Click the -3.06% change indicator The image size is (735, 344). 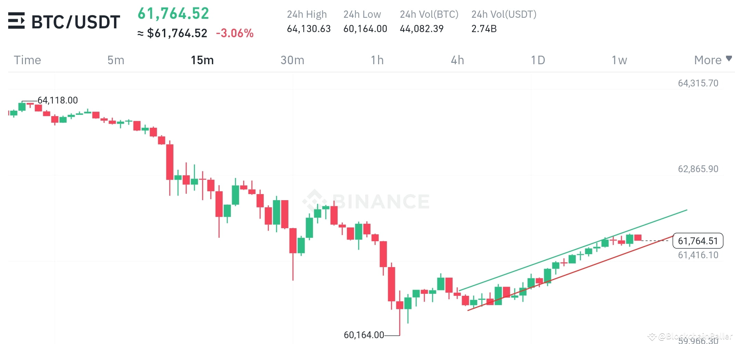235,33
